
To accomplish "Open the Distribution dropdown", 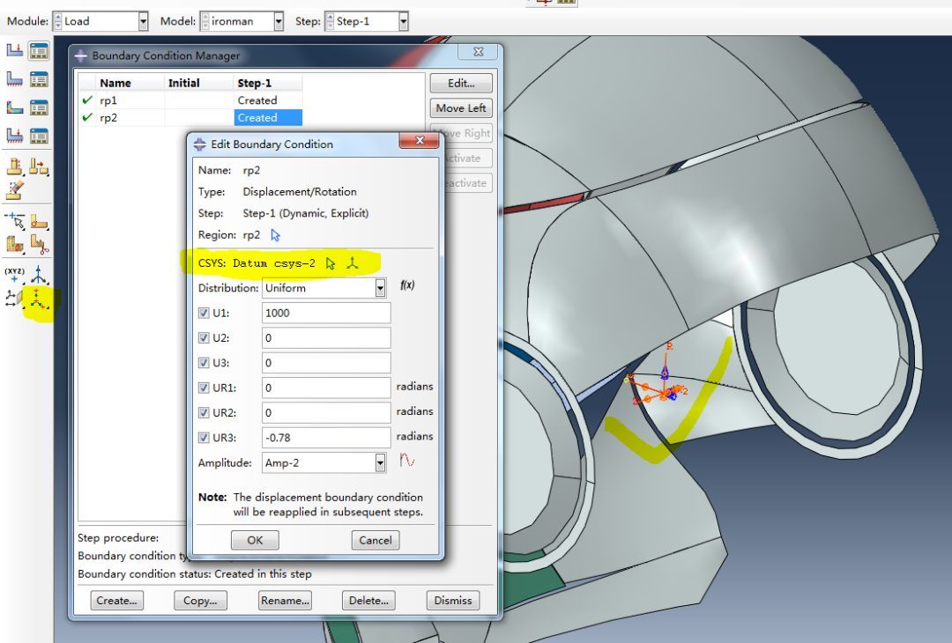I will coord(380,288).
